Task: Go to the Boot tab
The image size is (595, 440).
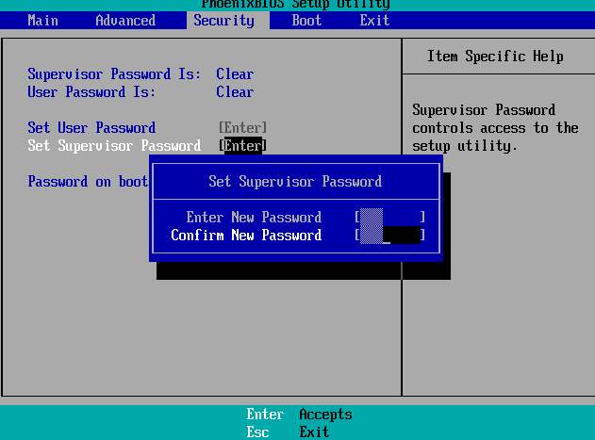Action: (306, 20)
